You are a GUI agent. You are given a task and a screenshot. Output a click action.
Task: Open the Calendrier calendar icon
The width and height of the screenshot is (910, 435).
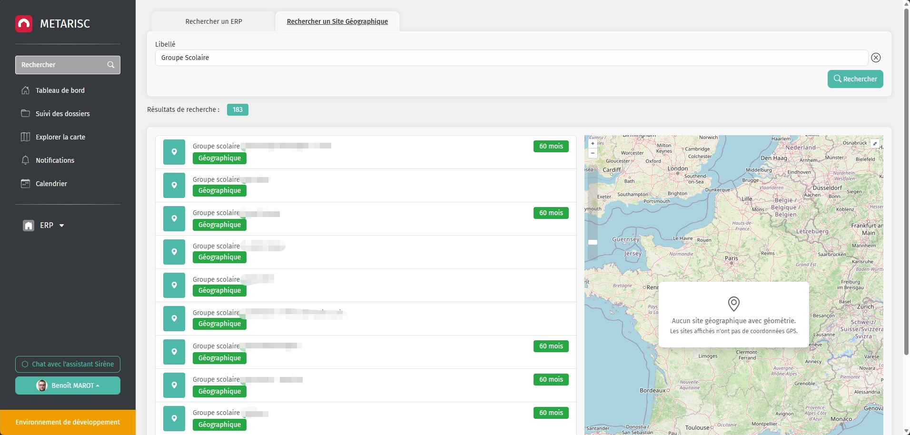[26, 183]
